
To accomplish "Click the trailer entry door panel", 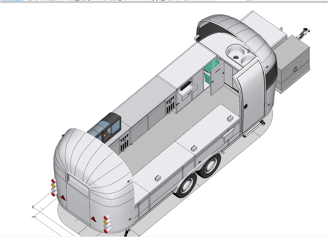I will click(252, 96).
